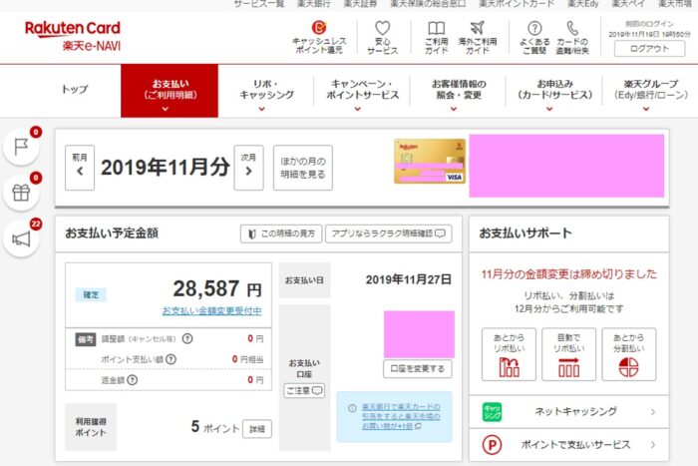
Task: Click この明細の見方 button
Action: pos(281,233)
